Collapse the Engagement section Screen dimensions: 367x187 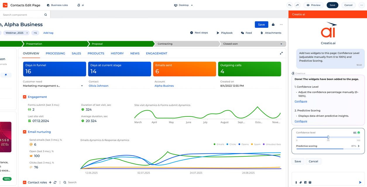pyautogui.click(x=25, y=97)
